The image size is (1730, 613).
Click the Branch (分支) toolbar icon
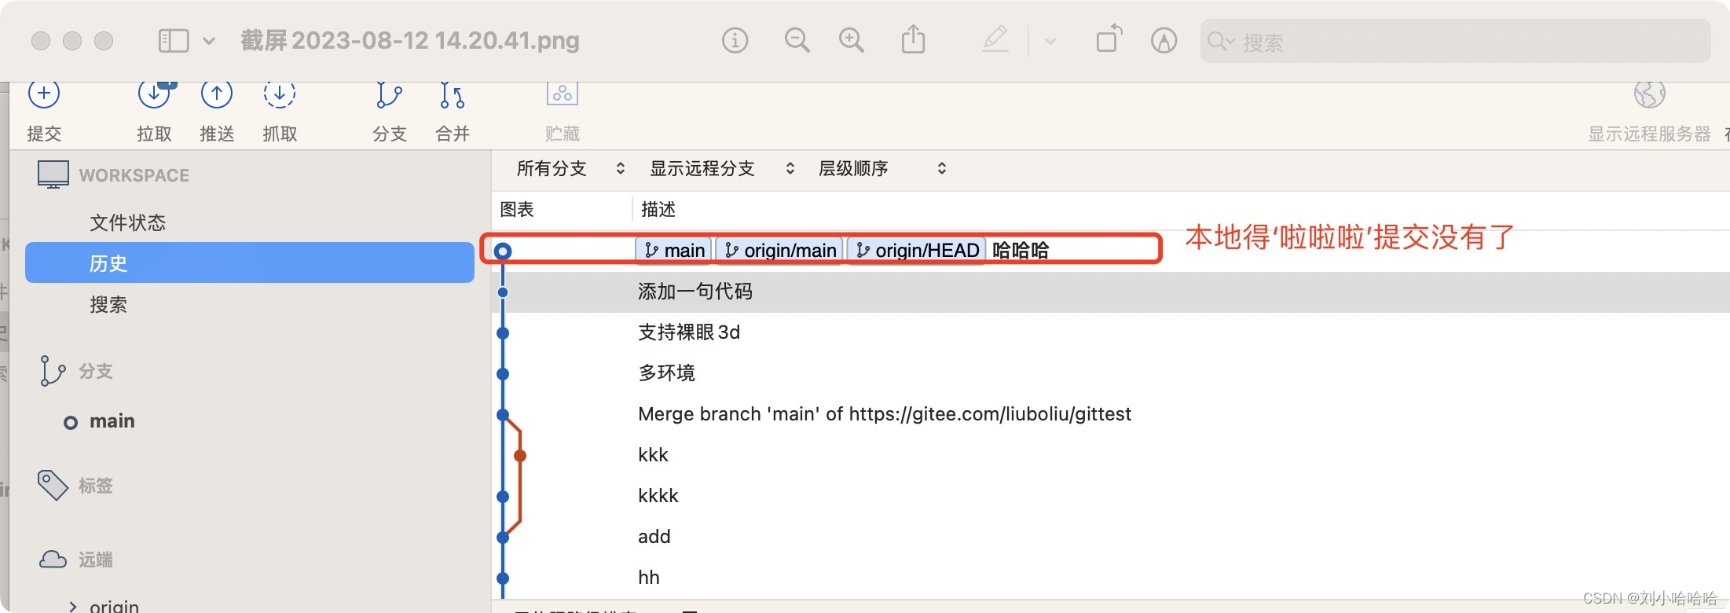(x=389, y=95)
